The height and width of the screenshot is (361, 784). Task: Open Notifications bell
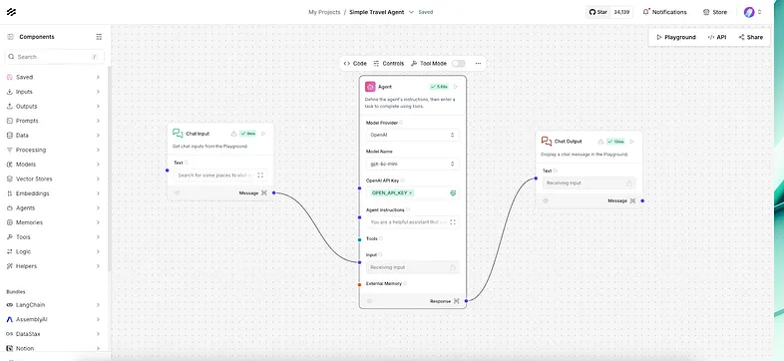[x=664, y=12]
